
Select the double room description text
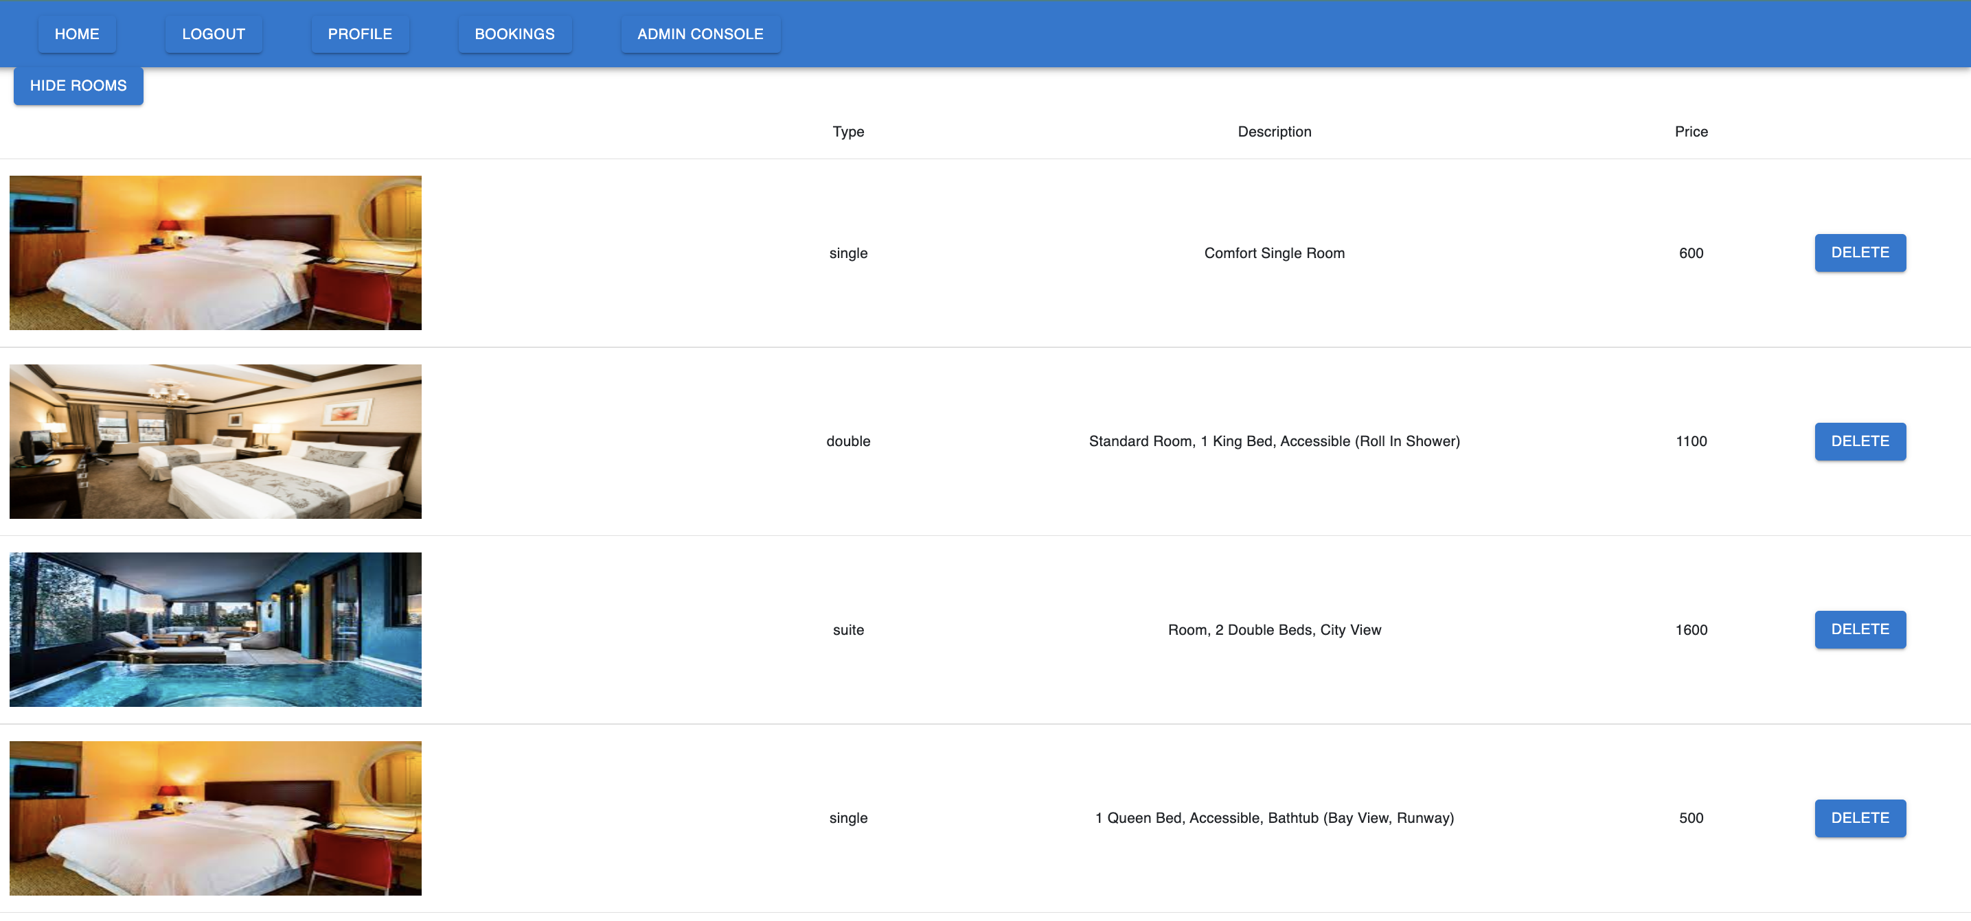tap(1274, 441)
